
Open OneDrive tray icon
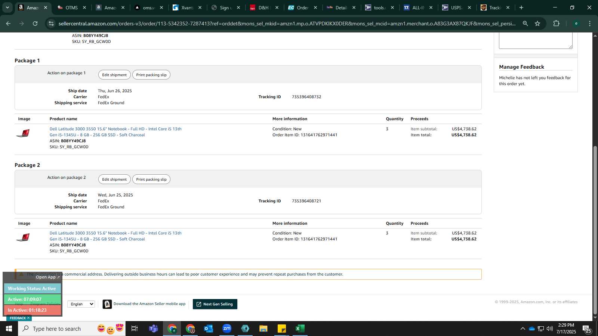(x=531, y=329)
